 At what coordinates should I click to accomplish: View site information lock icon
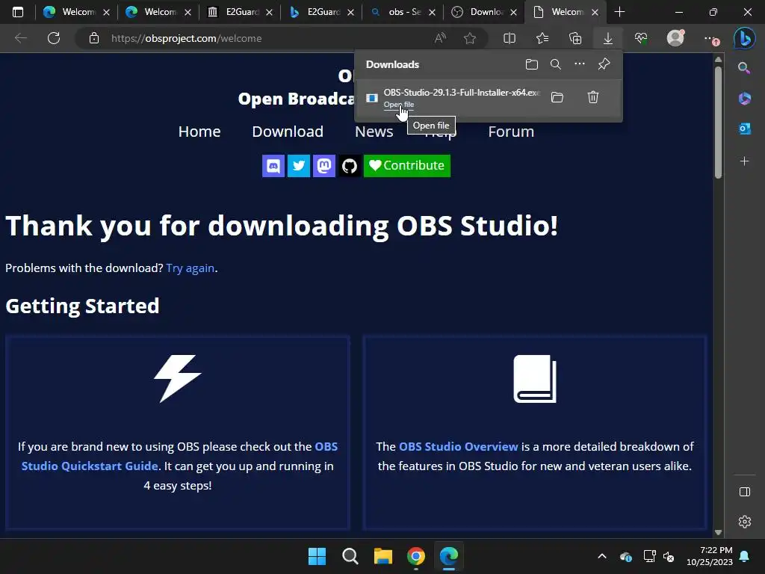click(x=94, y=38)
